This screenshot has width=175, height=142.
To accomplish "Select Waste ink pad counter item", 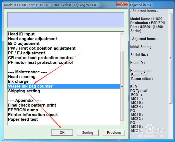I will 63,86.
